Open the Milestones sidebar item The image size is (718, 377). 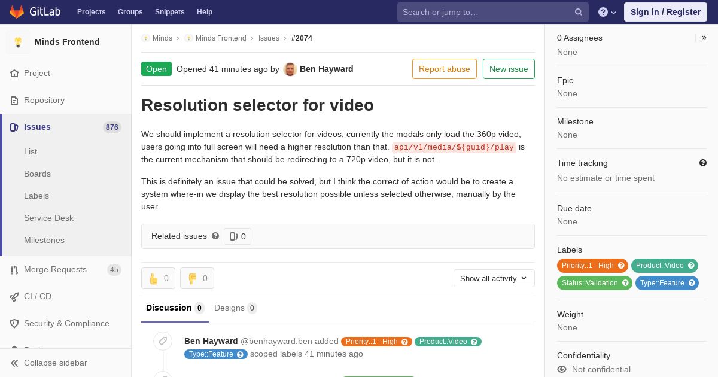(x=44, y=241)
